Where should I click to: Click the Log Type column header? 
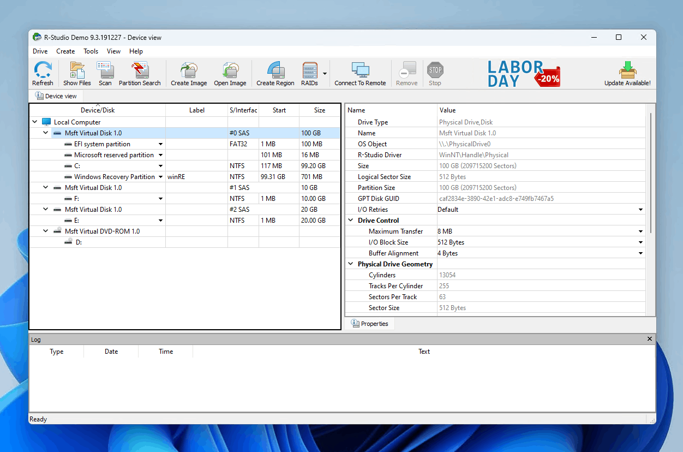(57, 352)
